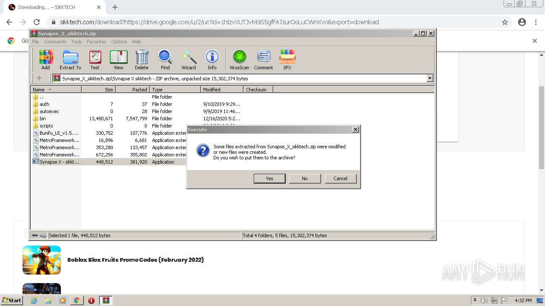Open the media player taskbar icon

(63, 300)
